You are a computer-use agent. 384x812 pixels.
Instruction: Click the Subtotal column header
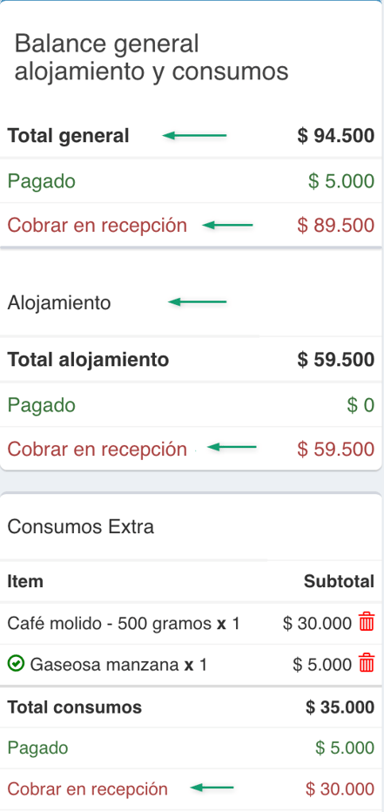[339, 581]
